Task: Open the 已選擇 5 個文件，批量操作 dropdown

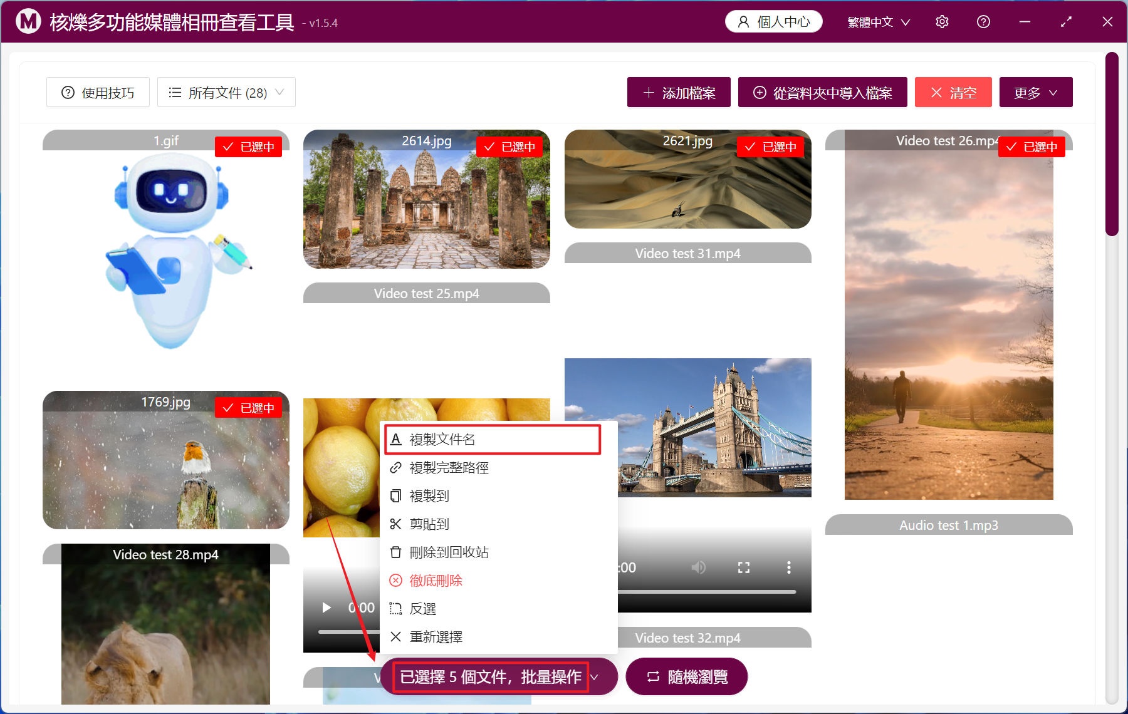Action: click(x=499, y=677)
